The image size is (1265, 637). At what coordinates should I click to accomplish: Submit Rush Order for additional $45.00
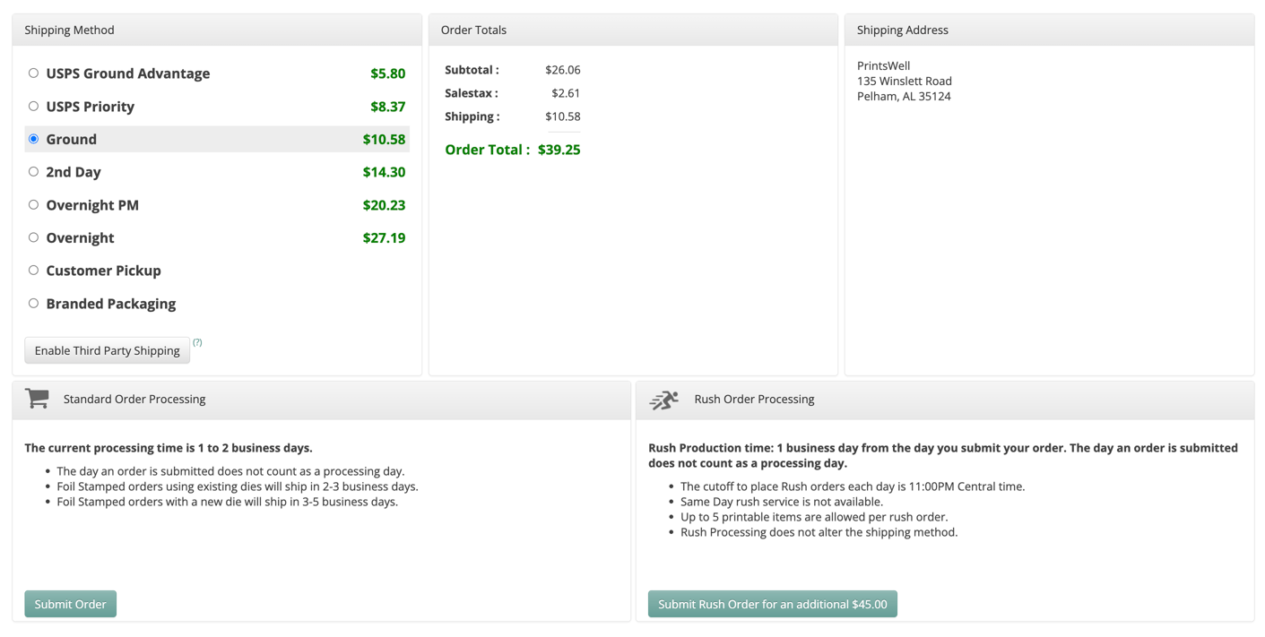[x=772, y=604]
